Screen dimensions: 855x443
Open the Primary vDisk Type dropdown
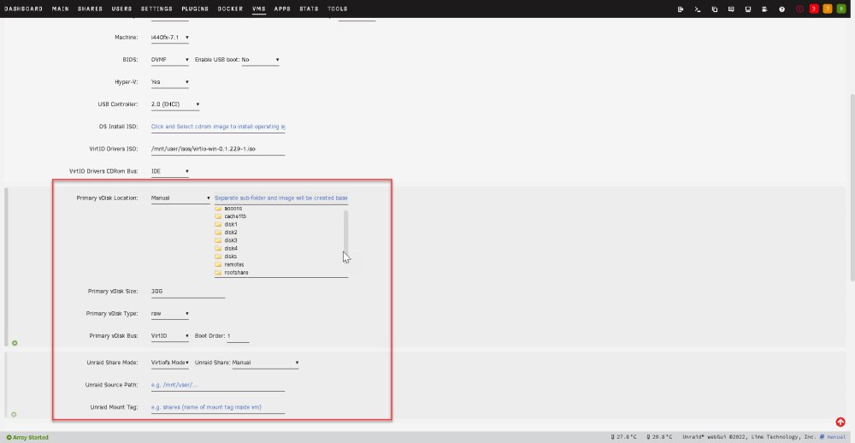click(x=169, y=314)
